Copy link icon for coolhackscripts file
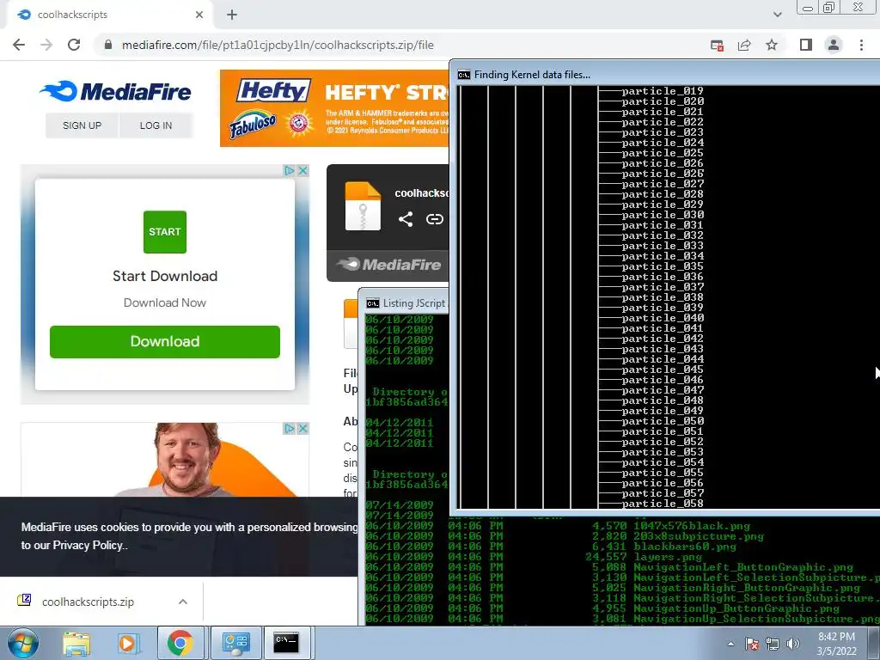 434,219
